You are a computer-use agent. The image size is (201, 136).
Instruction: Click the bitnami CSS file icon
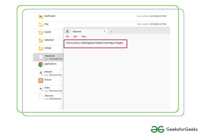(41, 73)
